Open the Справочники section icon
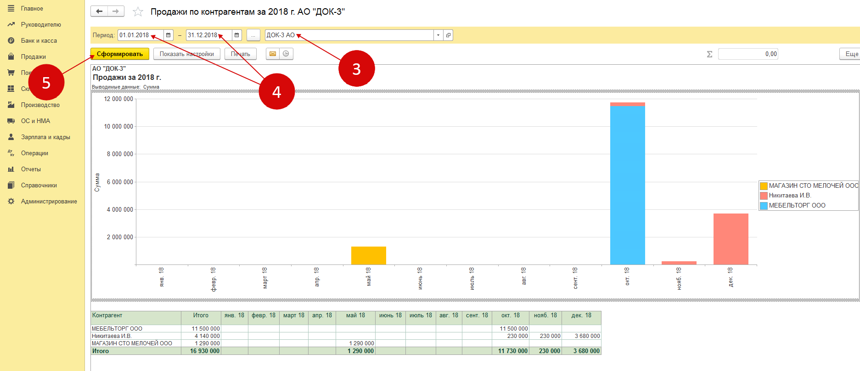860x371 pixels. pos(11,185)
